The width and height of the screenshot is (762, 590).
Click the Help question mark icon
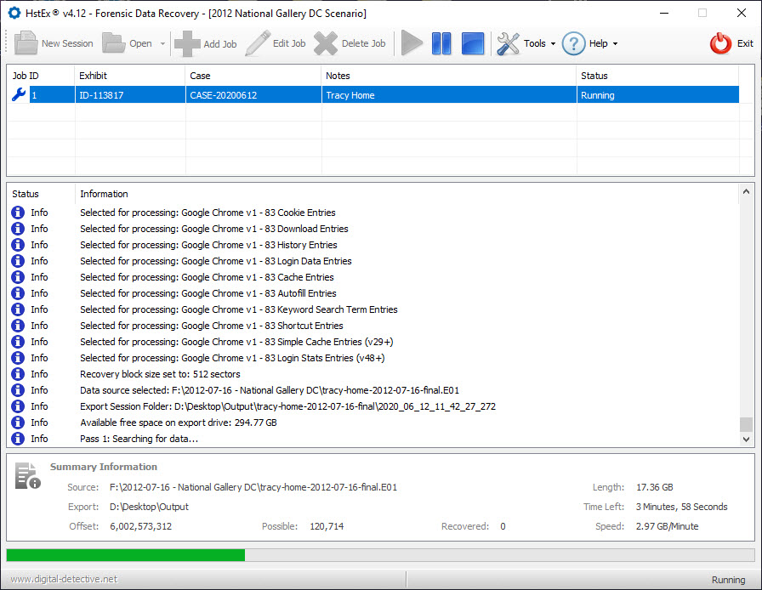coord(574,43)
